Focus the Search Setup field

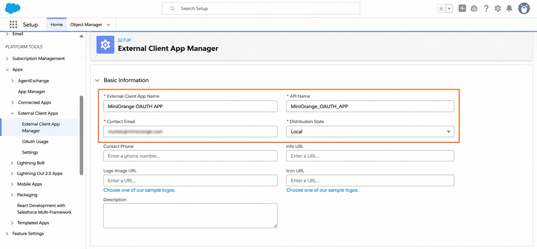[x=261, y=8]
